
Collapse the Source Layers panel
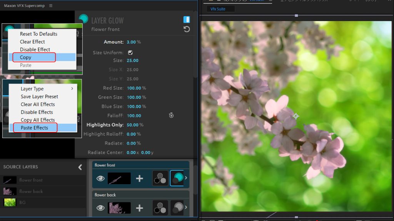click(x=80, y=167)
